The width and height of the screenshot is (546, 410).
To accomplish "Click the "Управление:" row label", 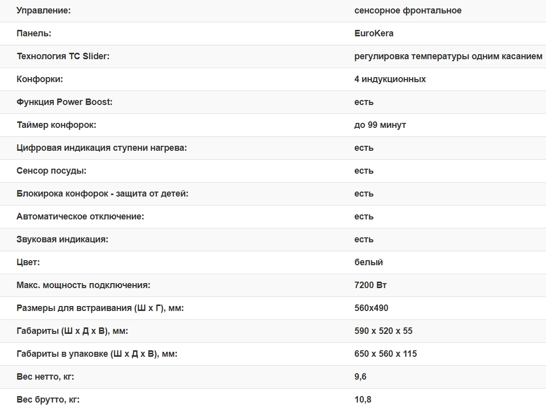I will tap(44, 10).
